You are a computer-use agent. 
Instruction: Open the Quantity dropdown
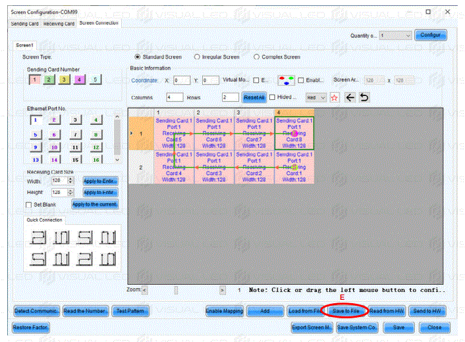coord(396,36)
